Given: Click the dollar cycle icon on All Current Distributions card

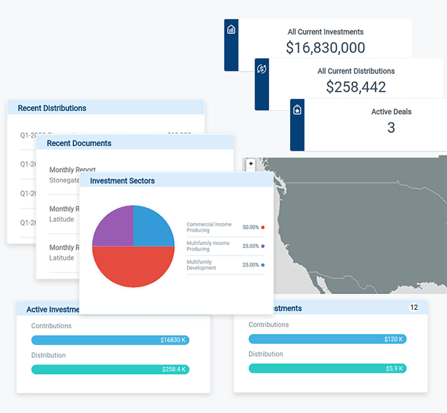Looking at the screenshot, I should [x=262, y=69].
